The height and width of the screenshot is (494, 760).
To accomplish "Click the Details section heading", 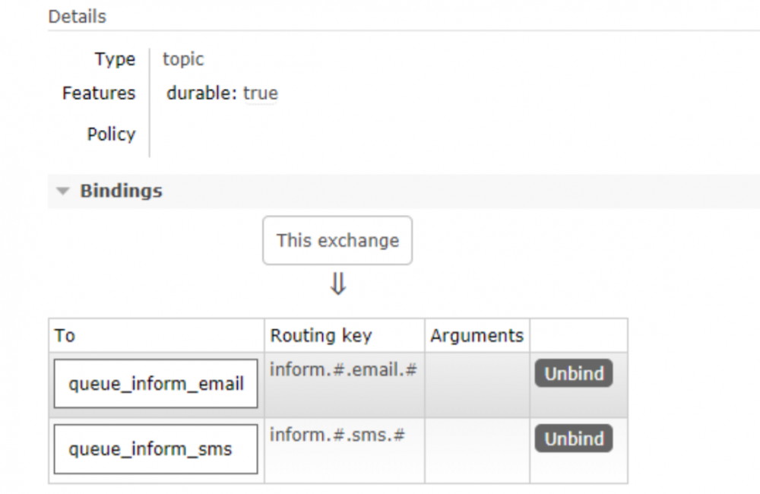I will pyautogui.click(x=76, y=16).
